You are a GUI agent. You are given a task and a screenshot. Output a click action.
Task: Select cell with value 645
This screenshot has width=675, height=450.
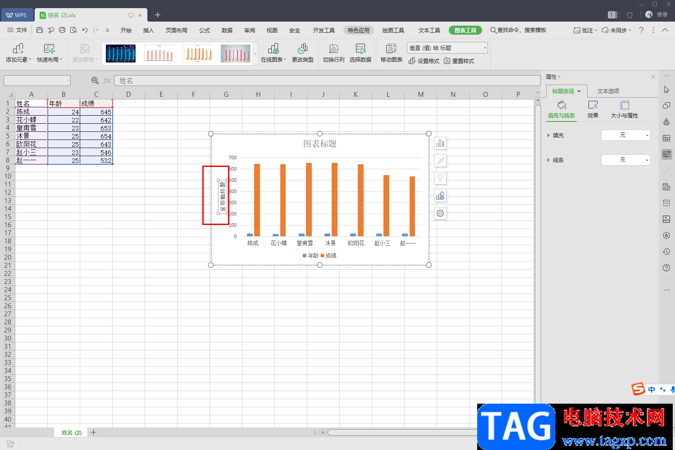tap(96, 112)
